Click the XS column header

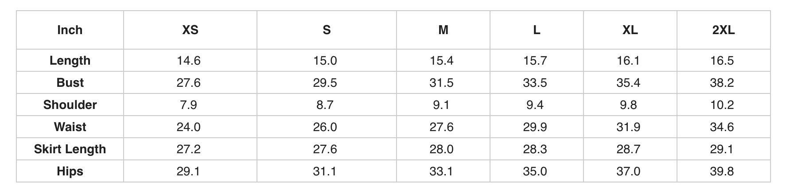pyautogui.click(x=190, y=30)
